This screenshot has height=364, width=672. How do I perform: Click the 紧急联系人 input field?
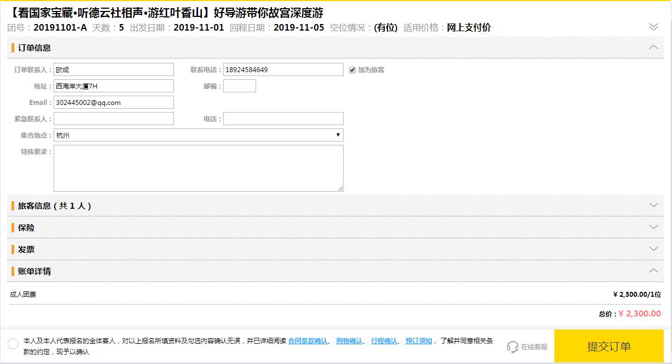(113, 119)
